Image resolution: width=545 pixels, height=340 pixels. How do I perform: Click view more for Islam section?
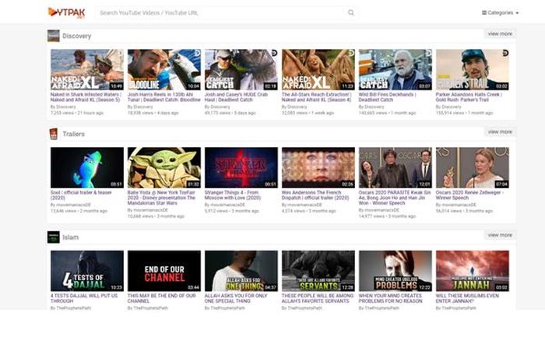click(499, 235)
